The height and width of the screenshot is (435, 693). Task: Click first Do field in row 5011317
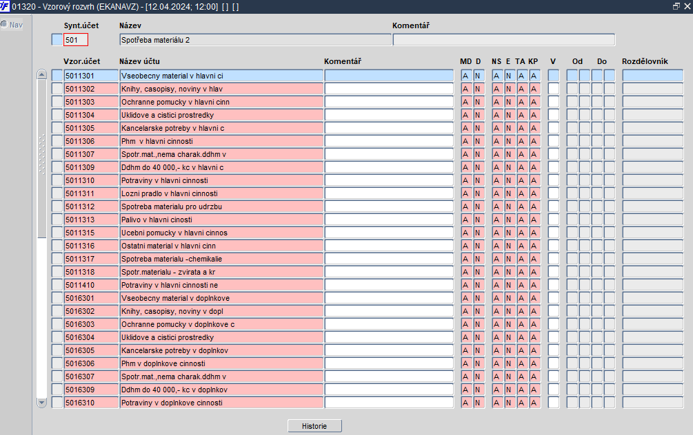click(x=597, y=259)
